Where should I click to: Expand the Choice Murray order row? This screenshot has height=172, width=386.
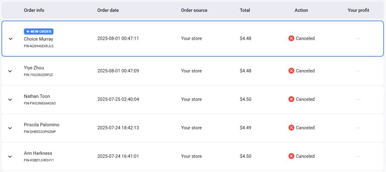point(11,39)
